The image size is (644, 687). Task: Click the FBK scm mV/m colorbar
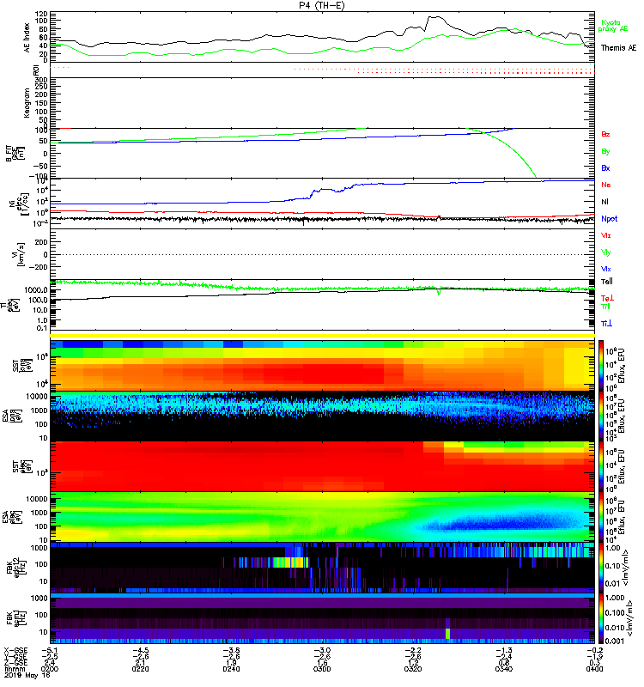coord(601,618)
